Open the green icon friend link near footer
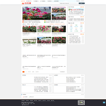This screenshot has height=106, width=106. 31,97
